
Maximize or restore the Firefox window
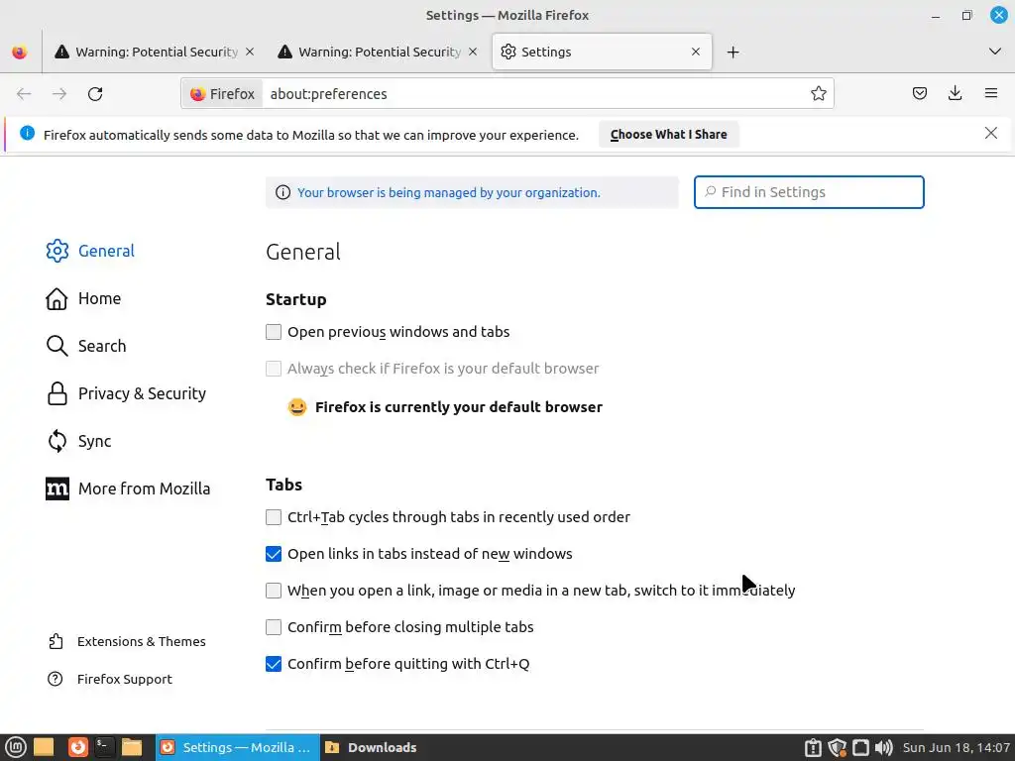pyautogui.click(x=966, y=16)
